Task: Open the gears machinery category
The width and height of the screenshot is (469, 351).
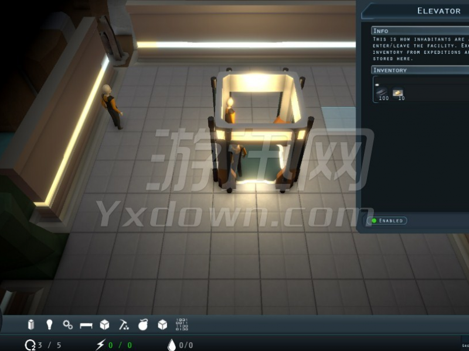Action: pyautogui.click(x=67, y=325)
